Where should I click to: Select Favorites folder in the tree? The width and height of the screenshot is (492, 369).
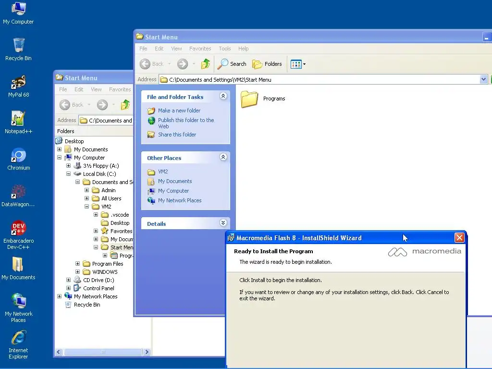[121, 231]
